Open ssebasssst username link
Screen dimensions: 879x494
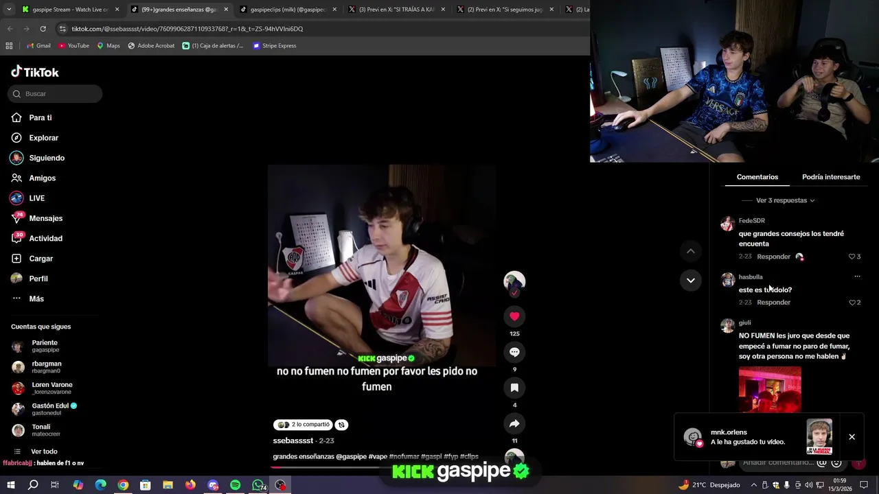click(293, 440)
